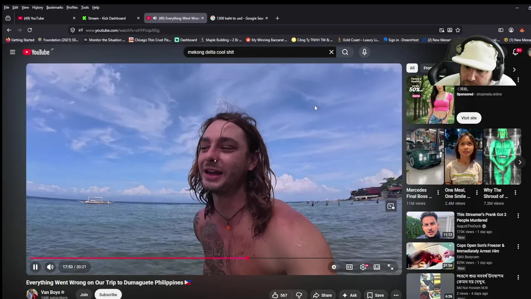The height and width of the screenshot is (299, 531).
Task: Open Cops Open Son's Freezer video title
Action: coord(480,248)
